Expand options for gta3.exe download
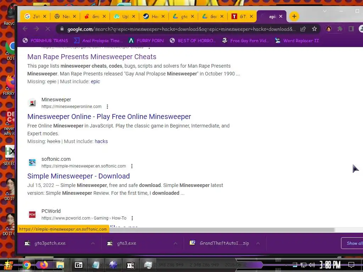Image resolution: width=363 pixels, height=272 pixels. [175, 243]
